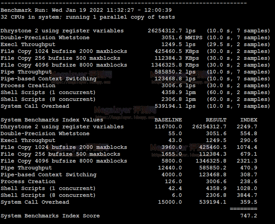The height and width of the screenshot is (224, 275).
Task: Click Execl Throughput index 290.6
Action: [x=249, y=141]
